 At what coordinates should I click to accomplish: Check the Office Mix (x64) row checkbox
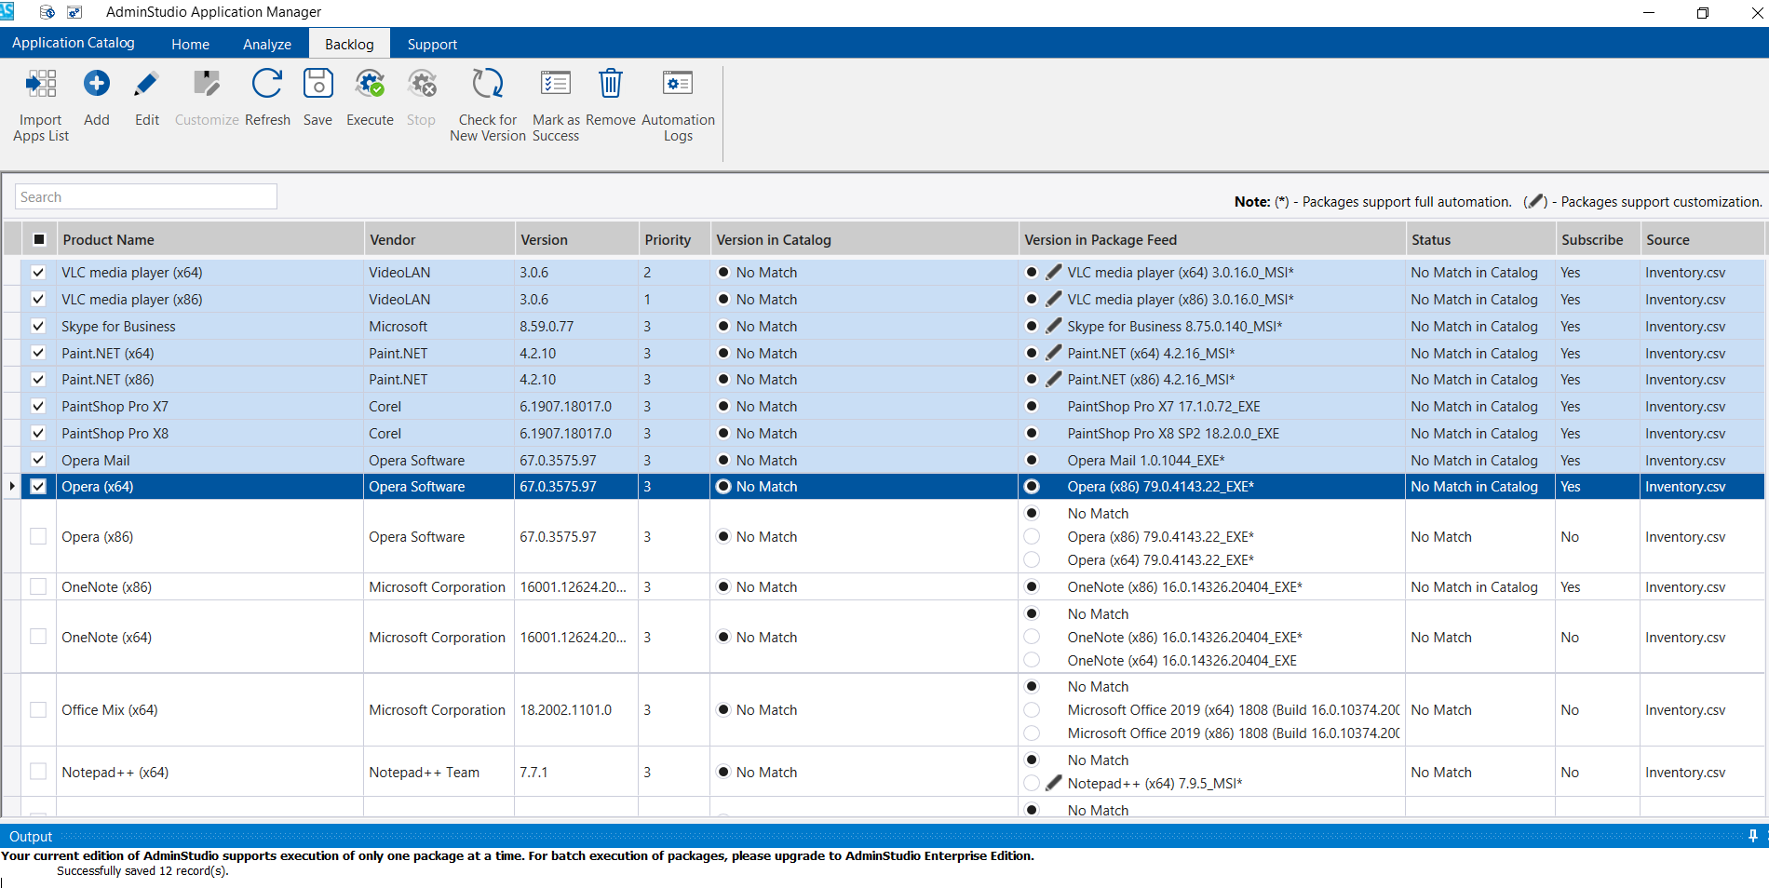[38, 709]
